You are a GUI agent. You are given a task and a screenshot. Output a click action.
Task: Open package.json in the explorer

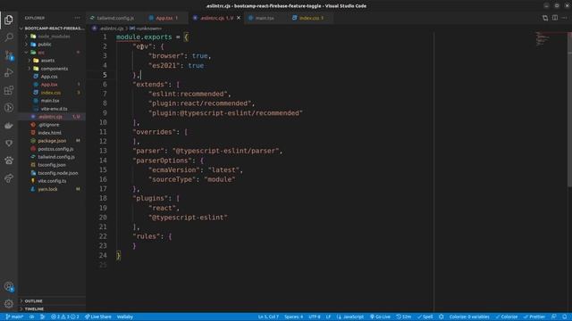pyautogui.click(x=53, y=141)
